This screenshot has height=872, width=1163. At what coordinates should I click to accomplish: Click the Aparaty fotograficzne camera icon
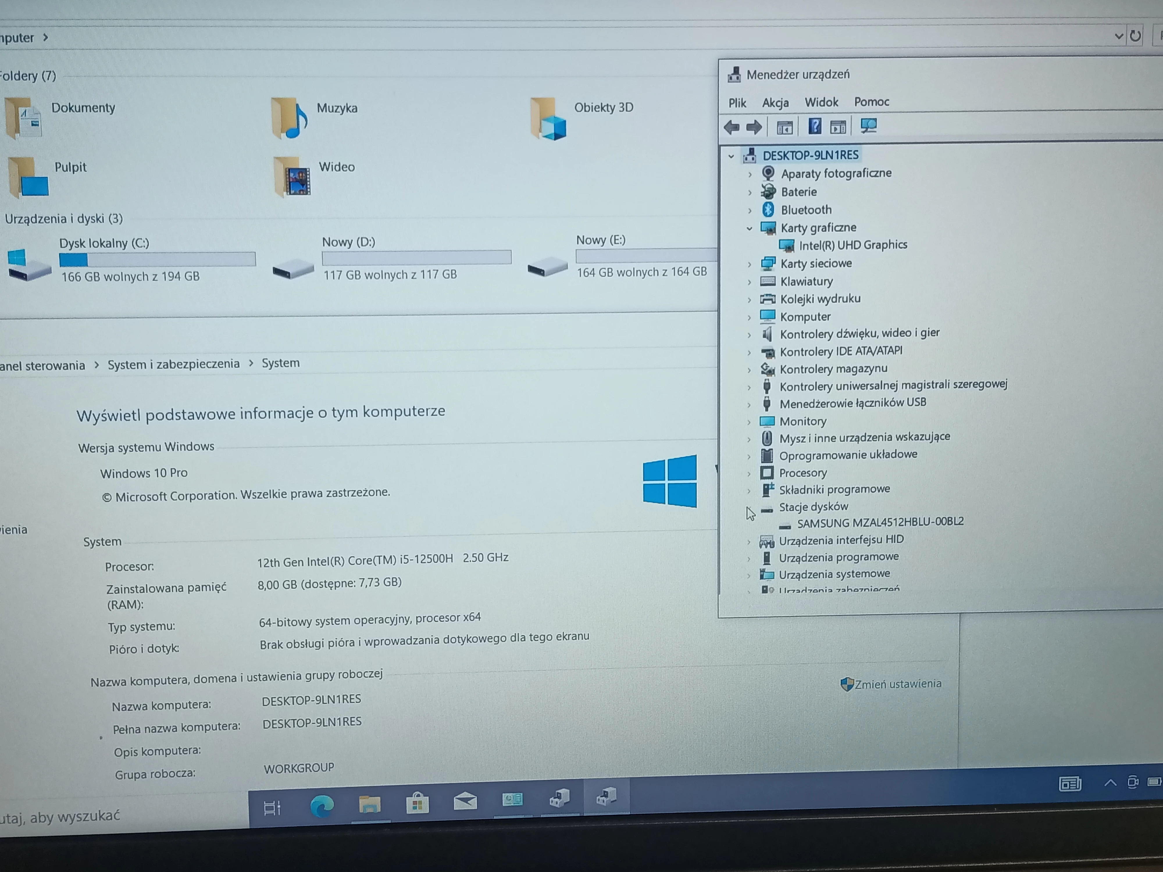pyautogui.click(x=768, y=173)
